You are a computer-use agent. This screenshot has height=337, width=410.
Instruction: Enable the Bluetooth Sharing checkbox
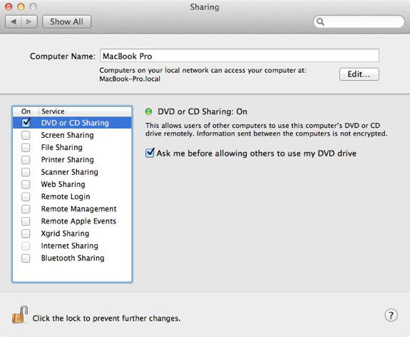click(x=26, y=258)
